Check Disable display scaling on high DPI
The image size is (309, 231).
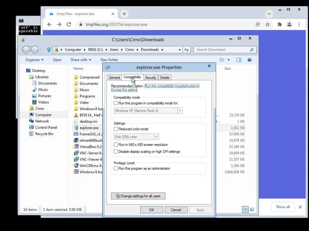click(x=116, y=152)
